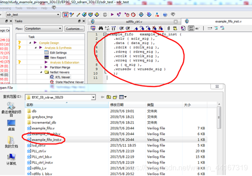252x176 pixels.
Task: Select file lcd_ctrl.v
Action: click(x=39, y=146)
